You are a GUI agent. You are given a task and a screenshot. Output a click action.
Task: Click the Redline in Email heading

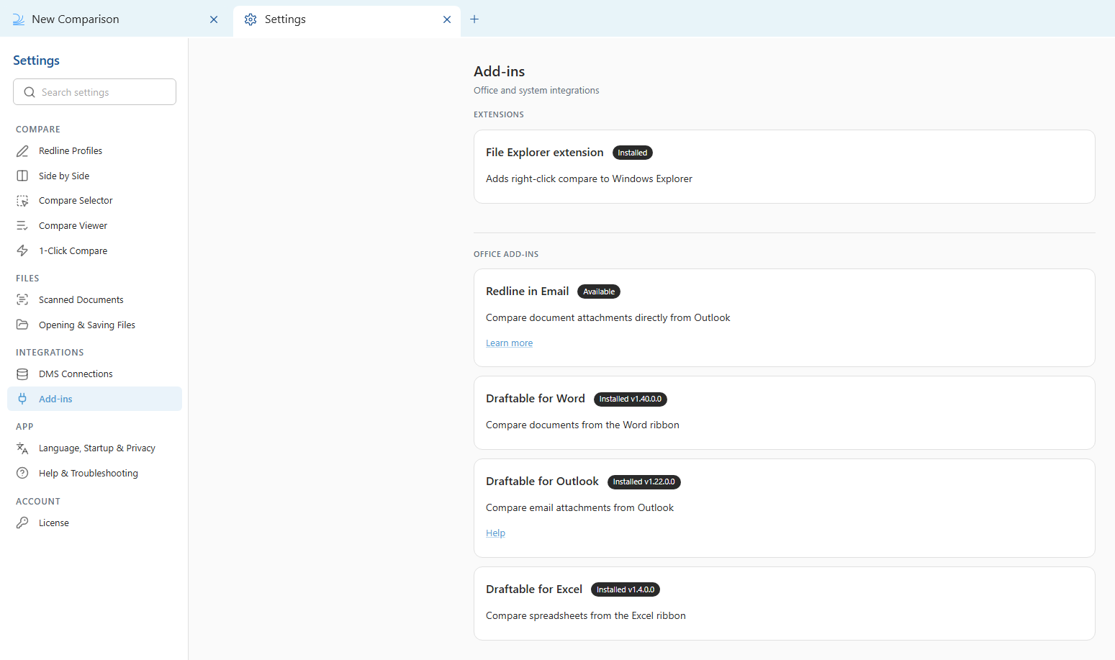pos(528,291)
